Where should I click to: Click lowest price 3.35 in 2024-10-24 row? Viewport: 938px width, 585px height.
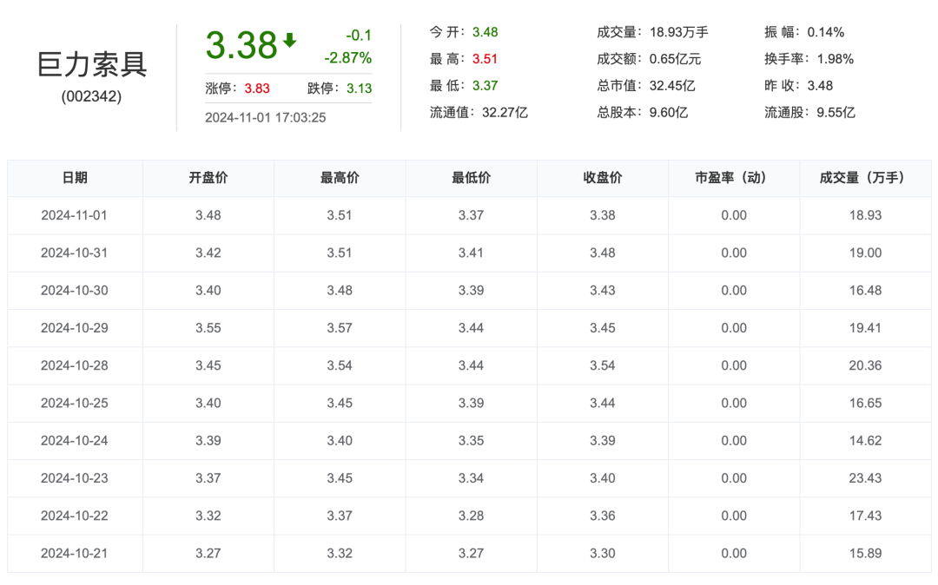472,440
